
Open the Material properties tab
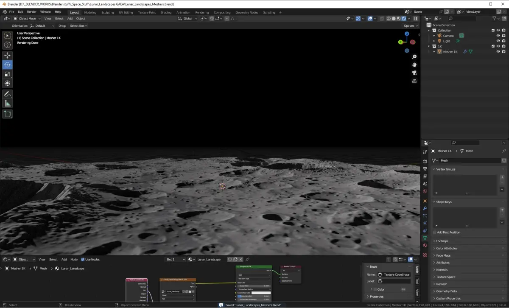click(x=425, y=246)
